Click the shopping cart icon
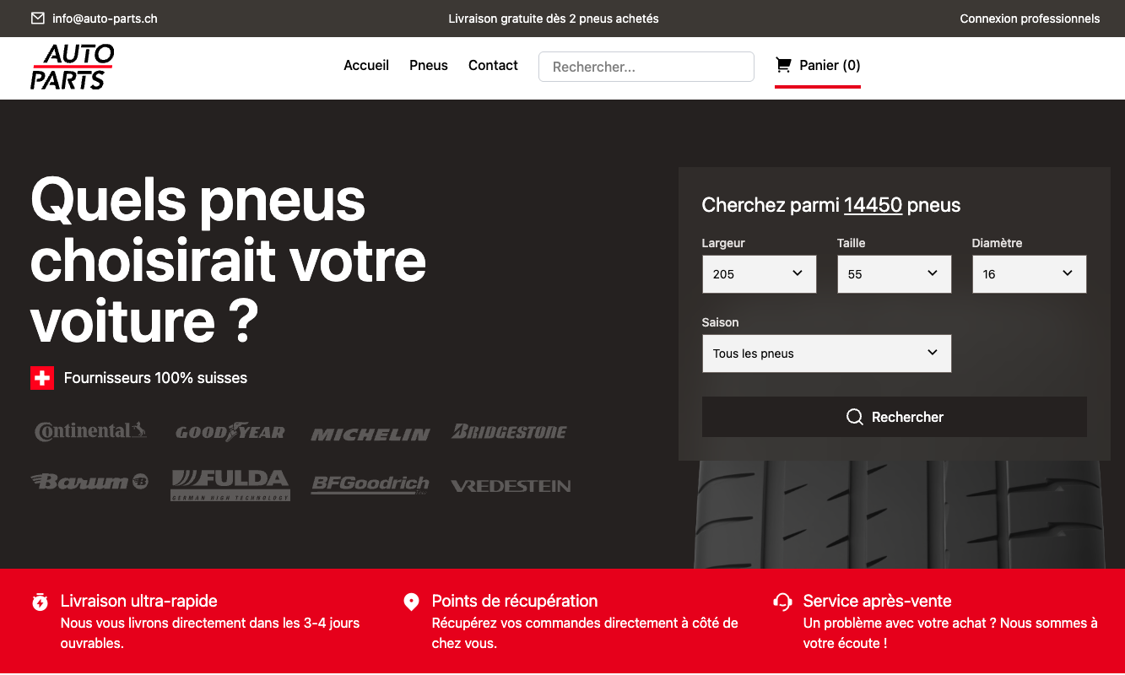Viewport: 1125px width, 675px height. 783,65
